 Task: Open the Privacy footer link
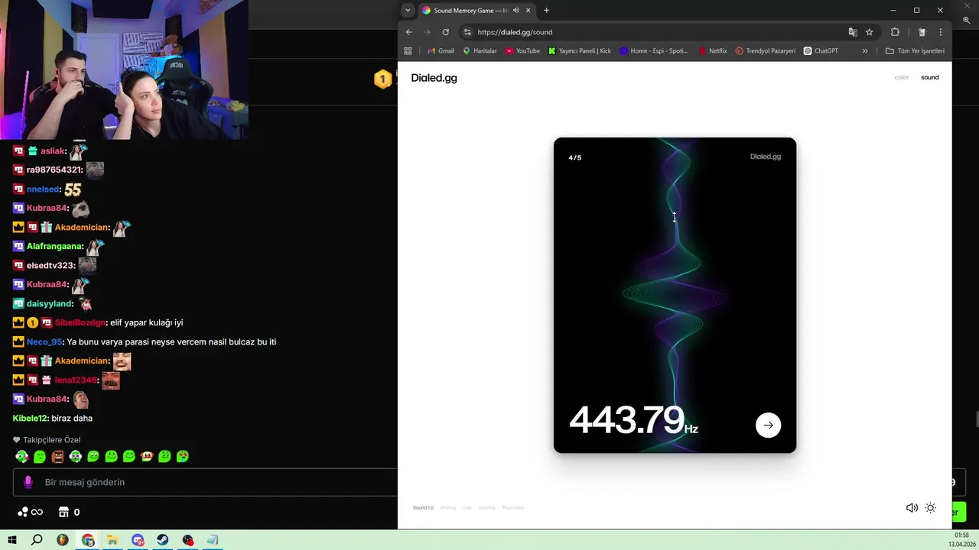[x=448, y=508]
